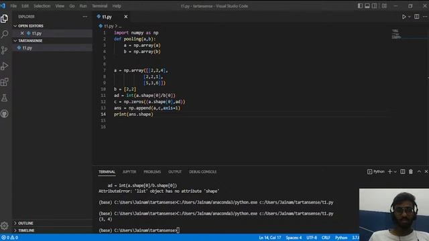Click the AttributeError line in terminal
The image size is (429, 241).
(x=159, y=191)
